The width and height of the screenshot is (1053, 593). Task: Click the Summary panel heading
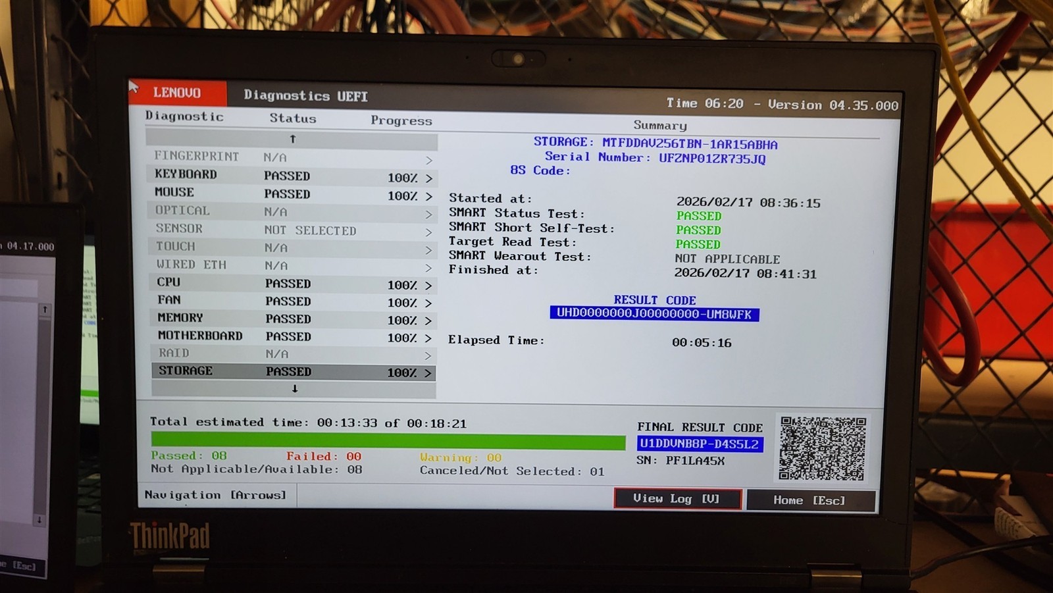click(x=660, y=125)
